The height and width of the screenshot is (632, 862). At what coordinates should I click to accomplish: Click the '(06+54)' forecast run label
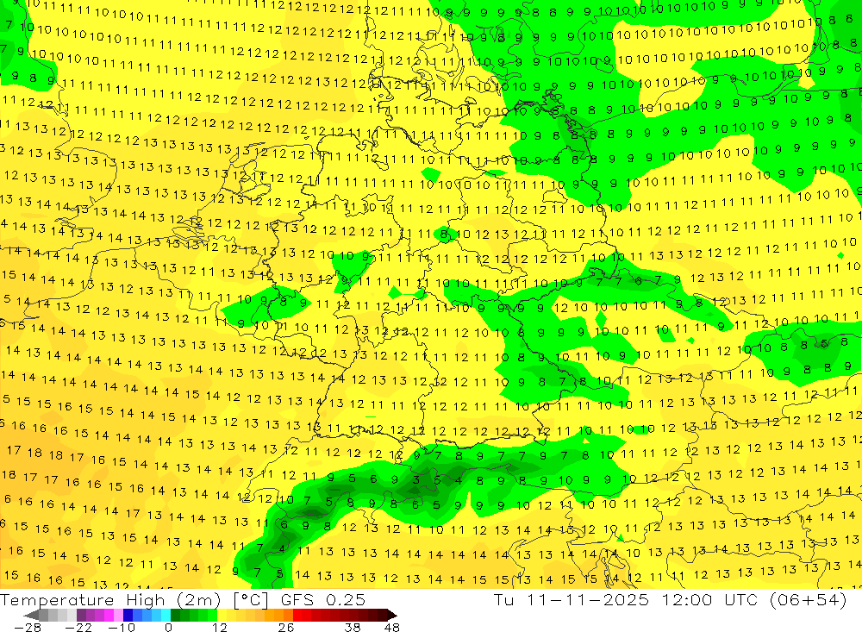[x=807, y=599]
